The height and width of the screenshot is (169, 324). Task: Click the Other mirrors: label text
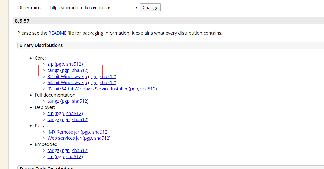click(x=33, y=8)
